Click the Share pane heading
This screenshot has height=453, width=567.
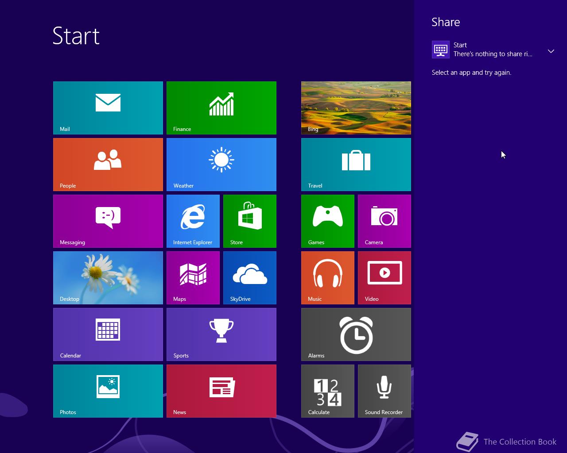click(x=446, y=22)
